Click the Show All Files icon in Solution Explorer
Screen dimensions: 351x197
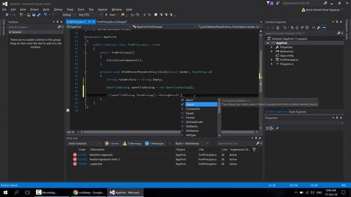307,28
